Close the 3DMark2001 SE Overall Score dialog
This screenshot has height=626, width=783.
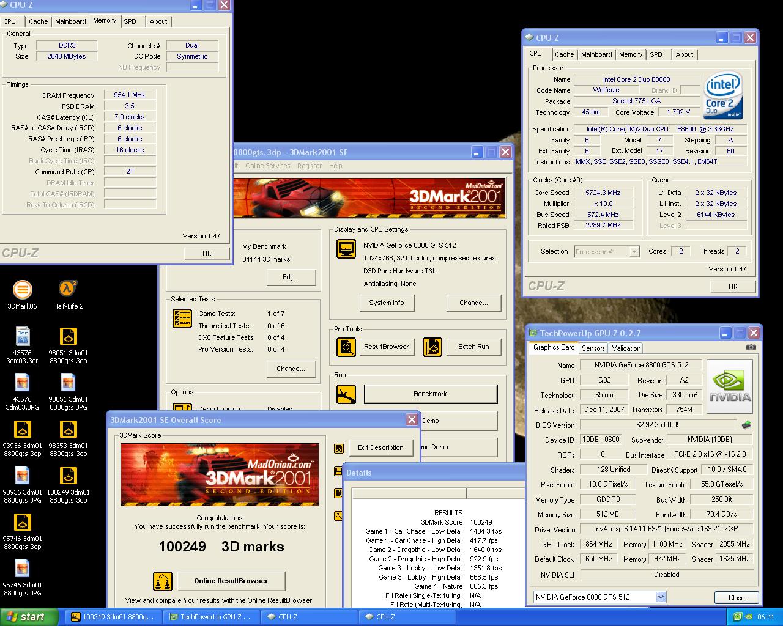pos(412,419)
